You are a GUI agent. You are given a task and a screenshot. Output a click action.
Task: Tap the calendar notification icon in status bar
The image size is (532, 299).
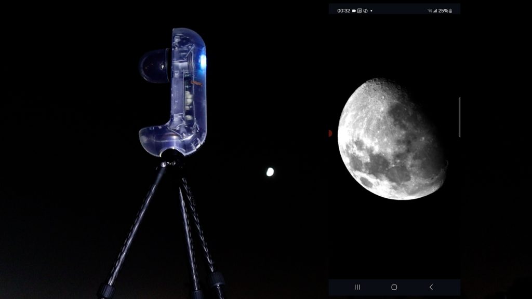tap(360, 10)
